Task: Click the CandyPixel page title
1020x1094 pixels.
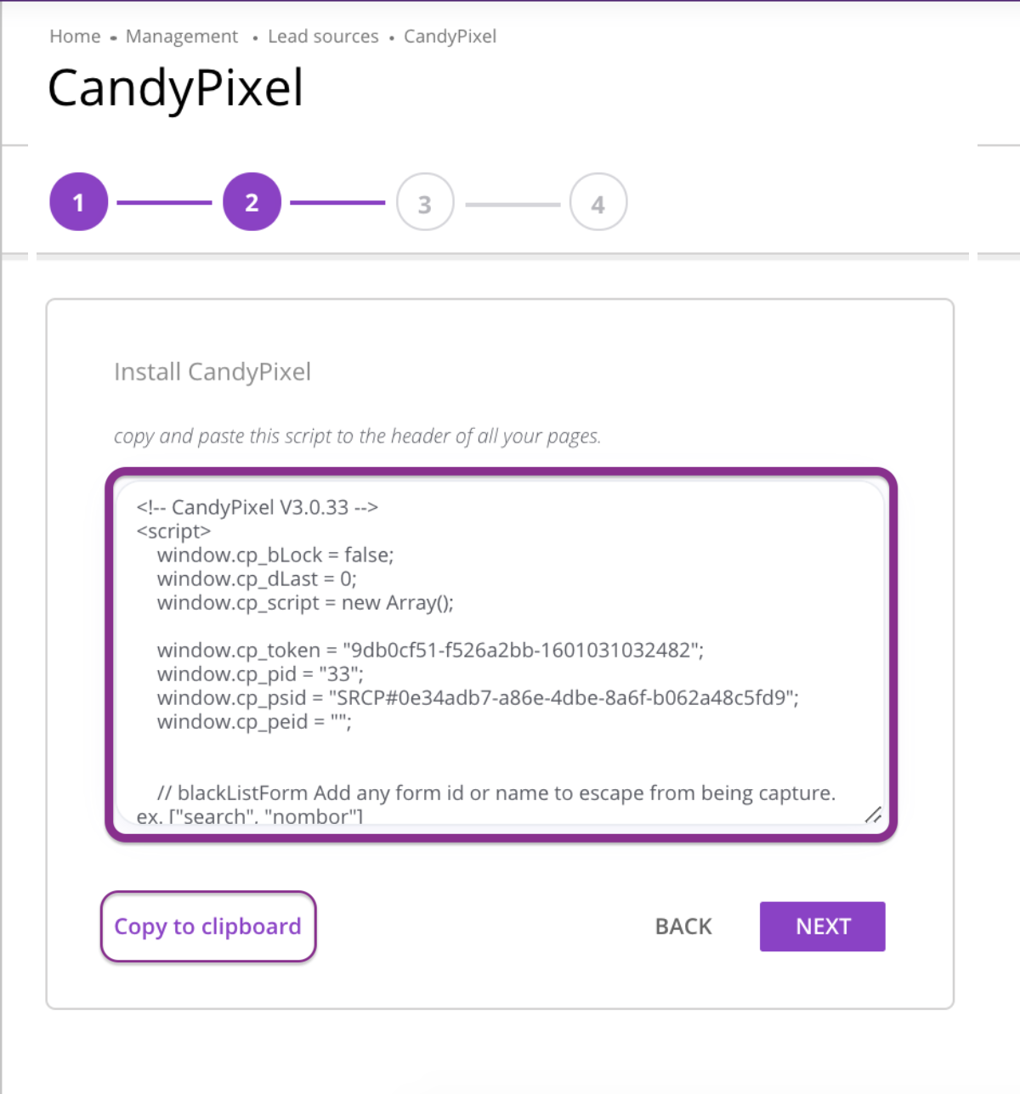Action: [x=175, y=88]
